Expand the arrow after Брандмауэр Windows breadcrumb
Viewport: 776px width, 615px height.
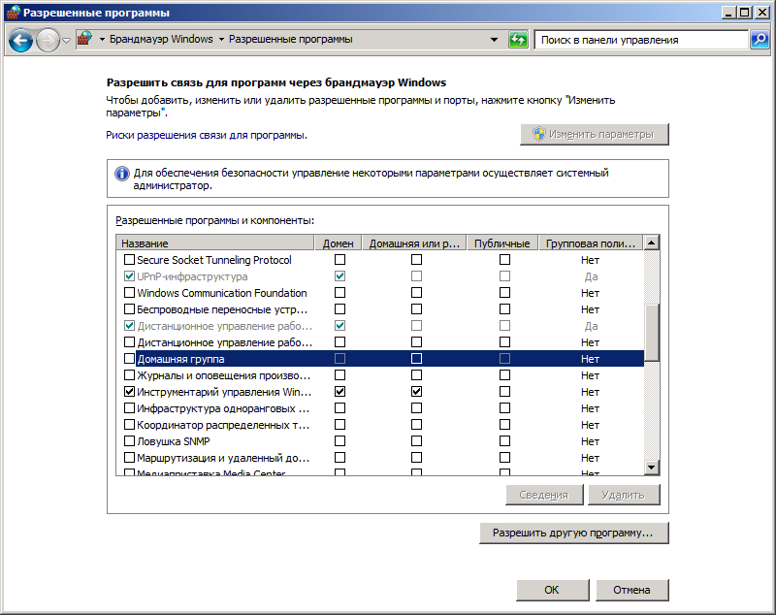coord(221,40)
